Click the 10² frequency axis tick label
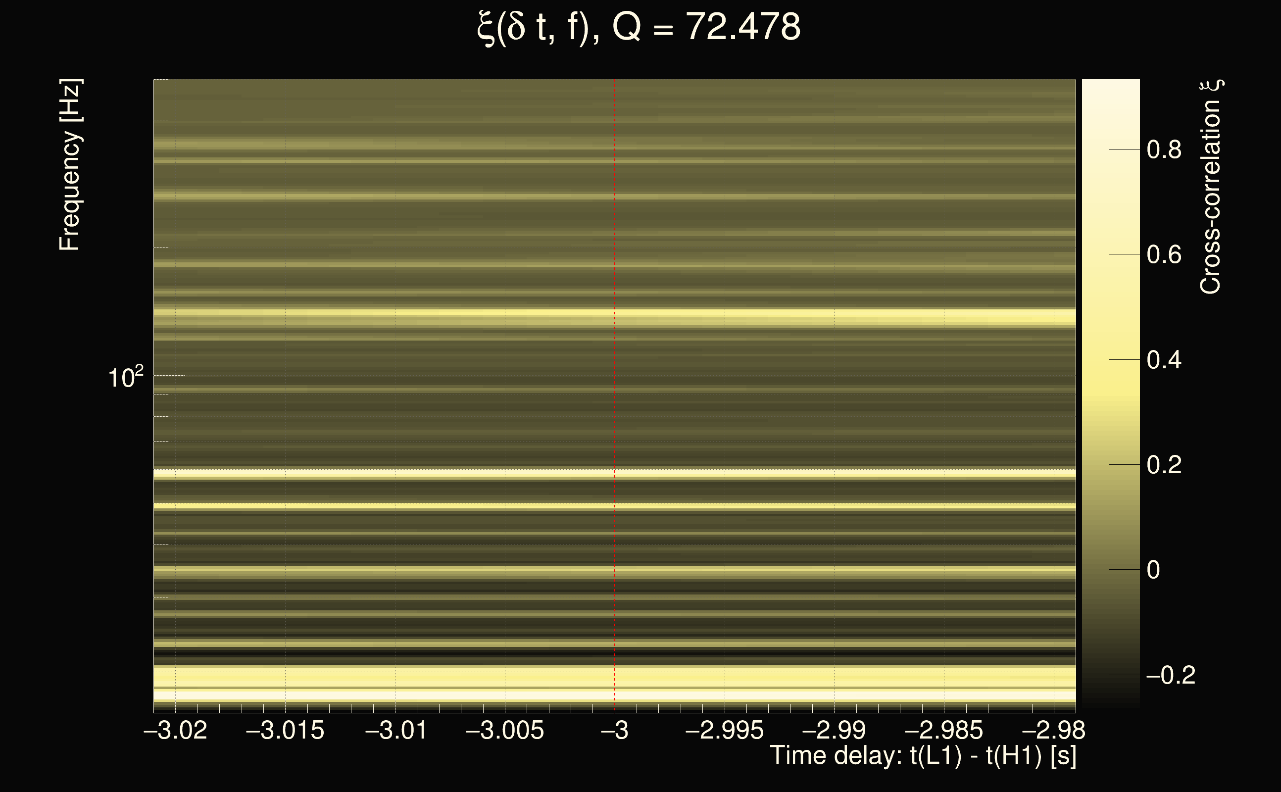 coord(125,377)
